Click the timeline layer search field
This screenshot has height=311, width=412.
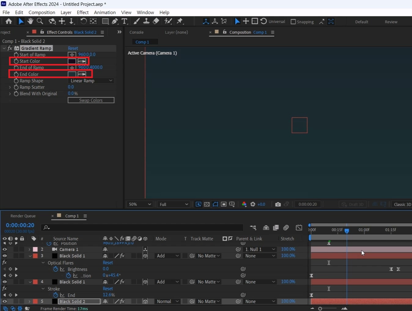143,227
